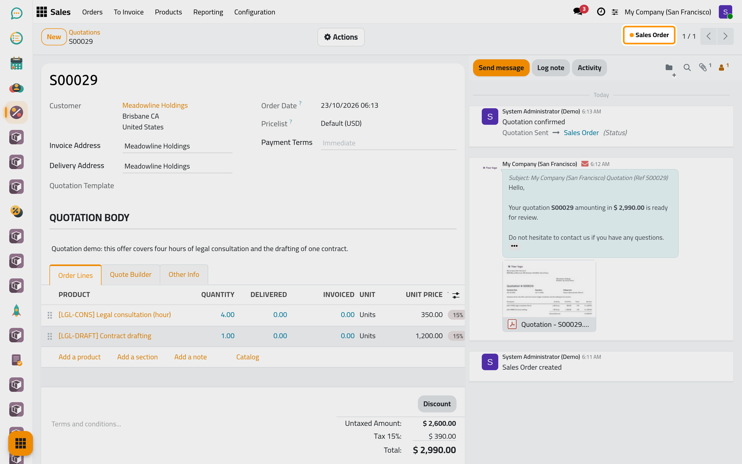Viewport: 742px width, 464px height.
Task: Open order lines column options icon
Action: (456, 295)
